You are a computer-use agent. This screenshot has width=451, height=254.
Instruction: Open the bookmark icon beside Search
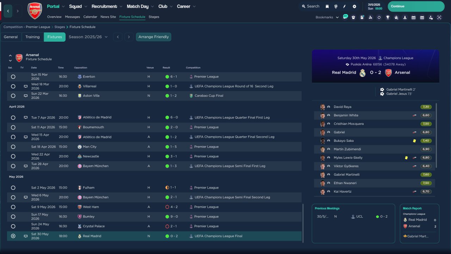[x=327, y=6]
